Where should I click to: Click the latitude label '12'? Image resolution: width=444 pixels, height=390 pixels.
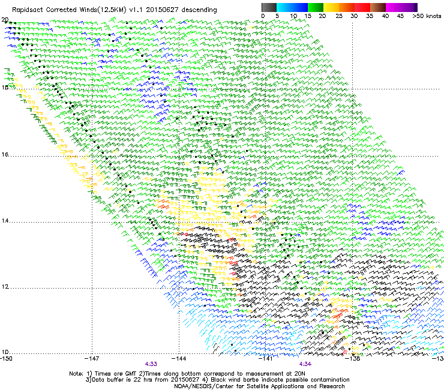tap(5, 287)
